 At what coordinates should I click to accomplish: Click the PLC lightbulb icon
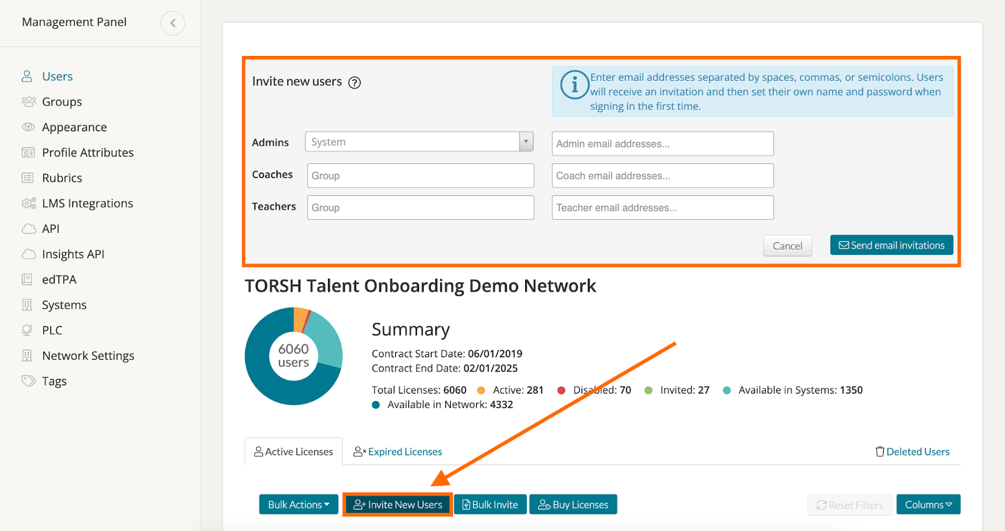[27, 330]
